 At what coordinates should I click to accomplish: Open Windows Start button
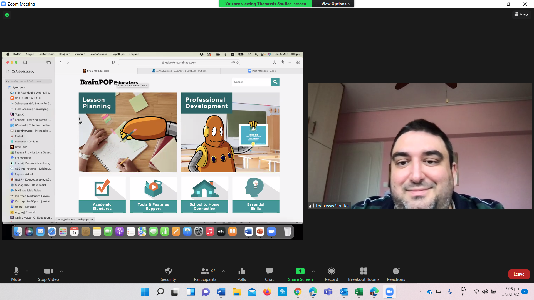coord(145,292)
